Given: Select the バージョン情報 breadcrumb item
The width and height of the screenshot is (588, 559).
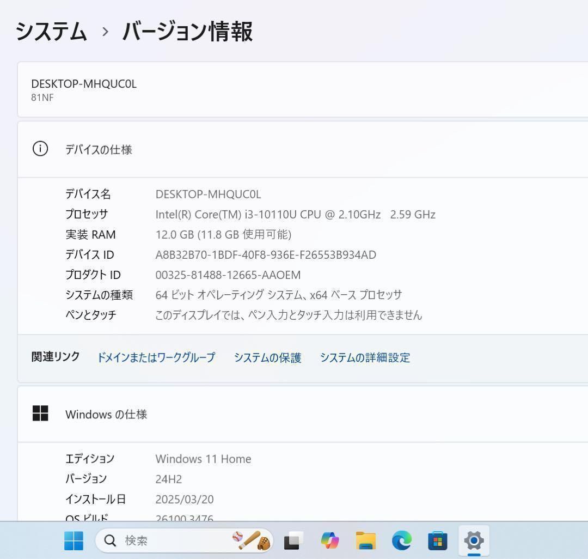Looking at the screenshot, I should [x=187, y=32].
